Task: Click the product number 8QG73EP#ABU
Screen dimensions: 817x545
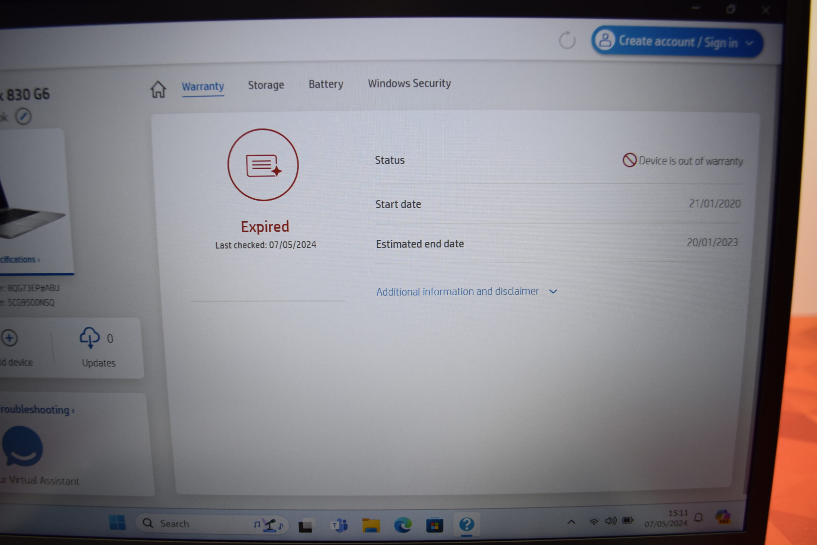Action: (x=33, y=288)
